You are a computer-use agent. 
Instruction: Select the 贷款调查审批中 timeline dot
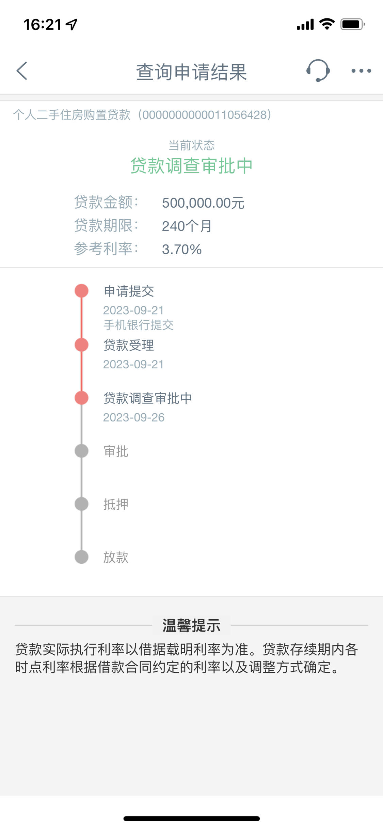tap(81, 398)
